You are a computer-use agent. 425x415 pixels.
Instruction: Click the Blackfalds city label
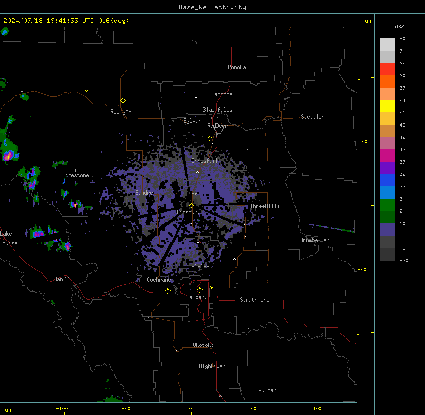pyautogui.click(x=217, y=110)
